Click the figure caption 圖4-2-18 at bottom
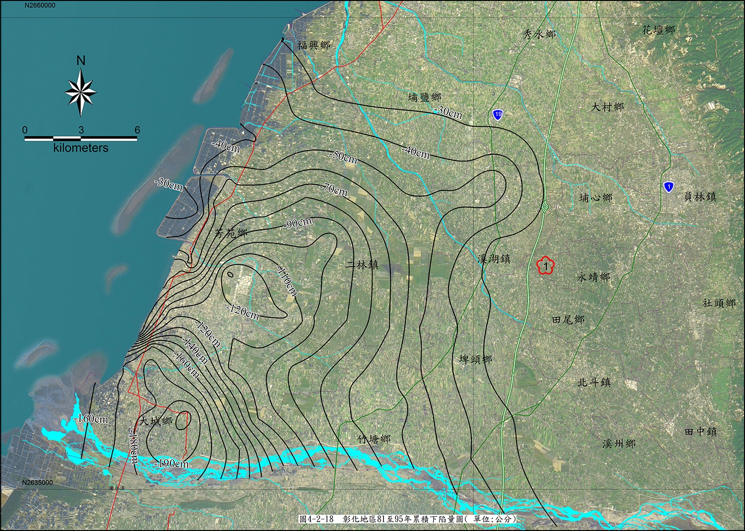745x531 pixels. 408,519
